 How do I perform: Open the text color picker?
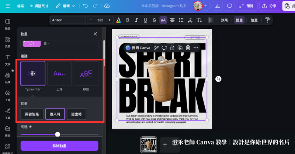coord(118,20)
